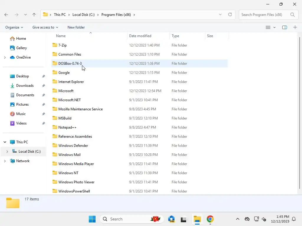
Task: Open the Windows Start menu
Action: point(92,219)
